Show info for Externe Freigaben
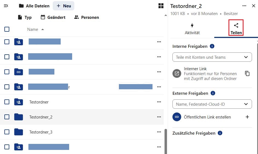This screenshot has height=154, width=258. [x=213, y=93]
